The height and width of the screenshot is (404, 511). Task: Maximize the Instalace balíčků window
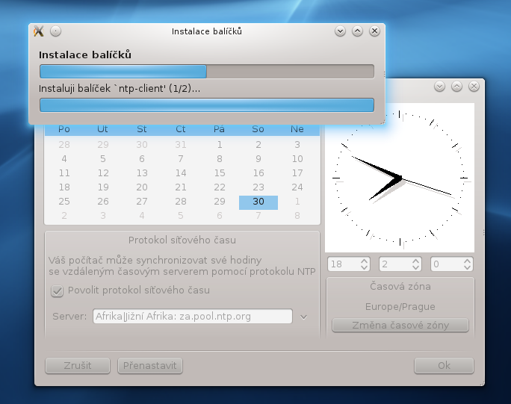point(358,31)
